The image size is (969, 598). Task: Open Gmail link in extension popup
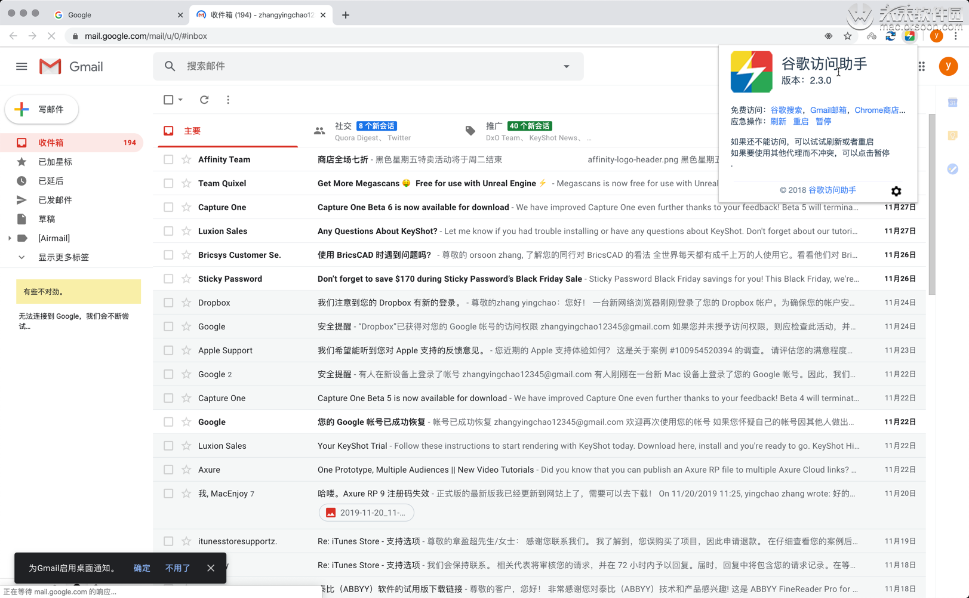coord(828,110)
